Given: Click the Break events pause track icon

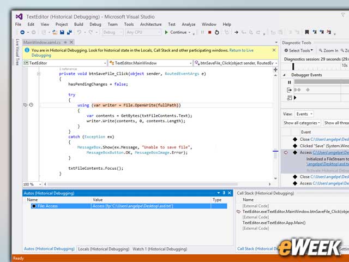Looking at the screenshot, I should [290, 82].
